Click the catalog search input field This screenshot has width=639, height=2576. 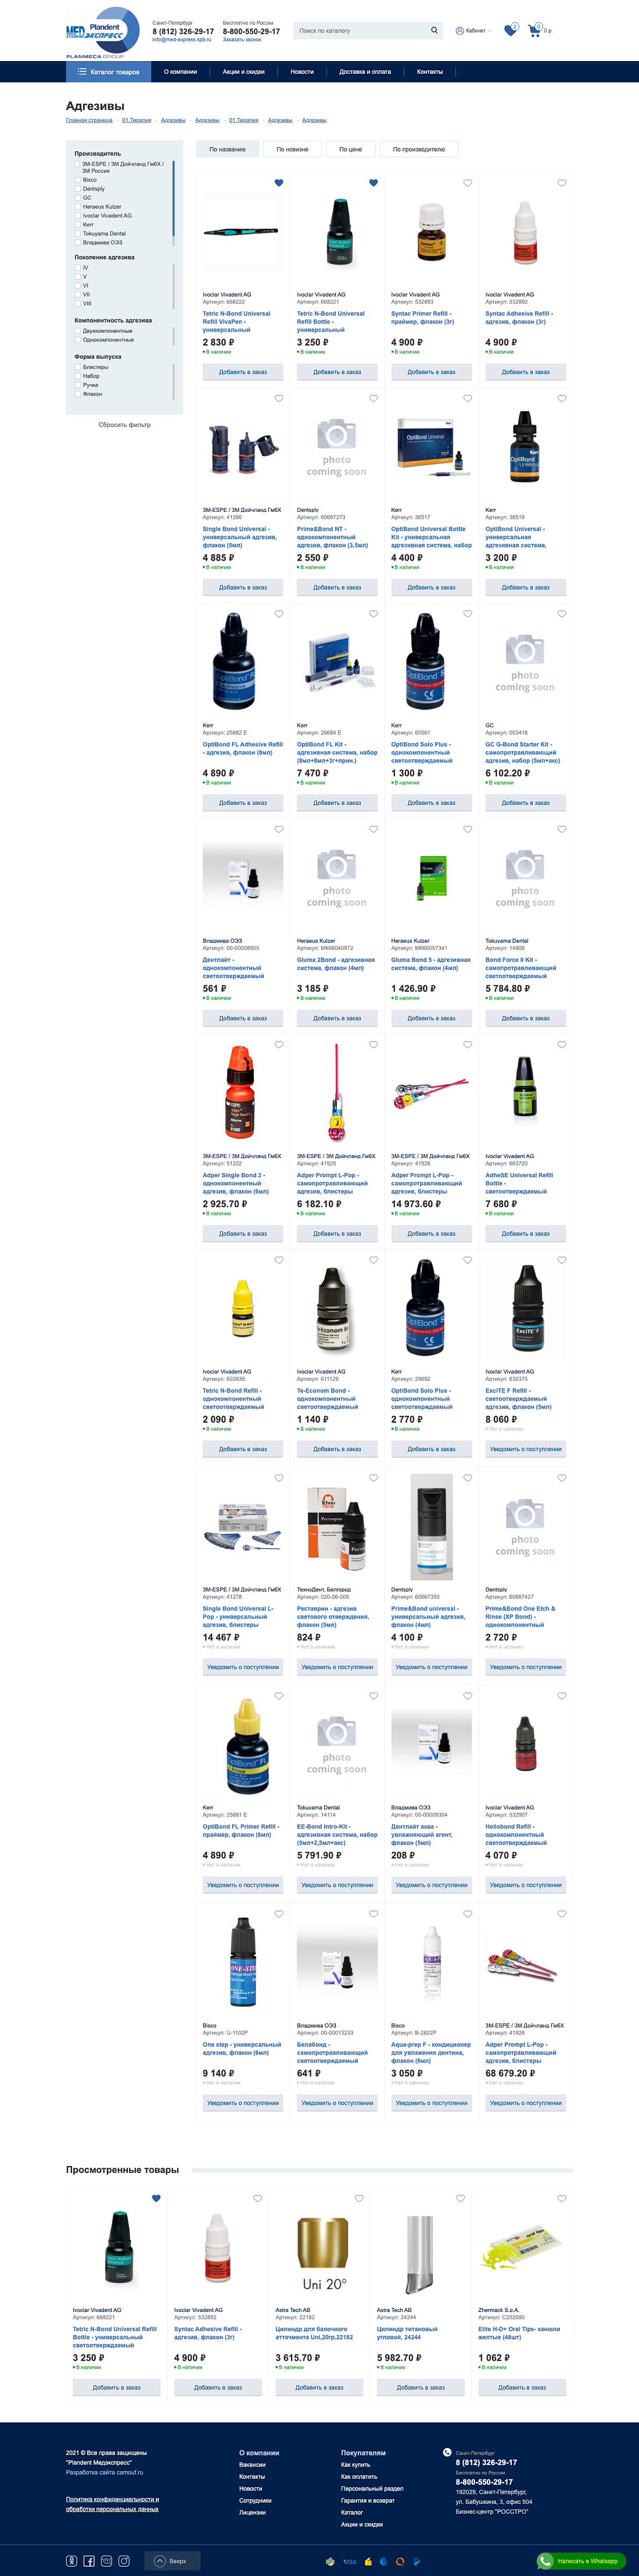point(360,31)
